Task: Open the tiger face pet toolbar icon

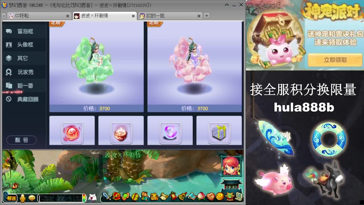Action: click(154, 196)
